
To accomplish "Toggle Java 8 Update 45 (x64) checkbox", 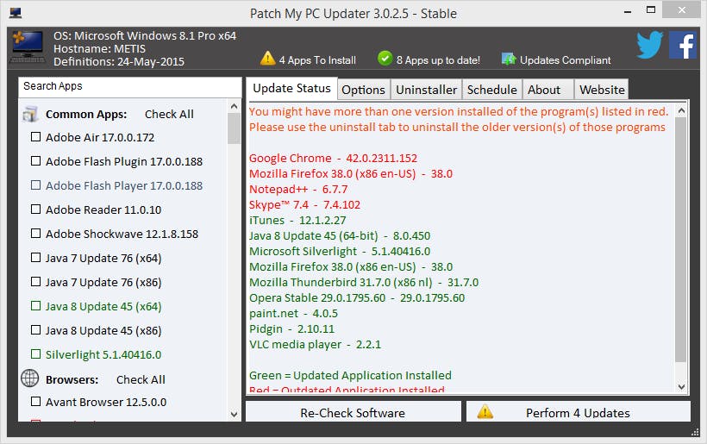I will click(x=35, y=306).
